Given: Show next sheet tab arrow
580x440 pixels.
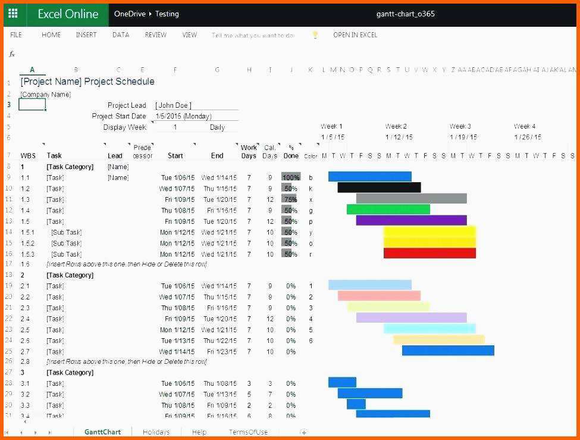Looking at the screenshot, I should pyautogui.click(x=35, y=432).
